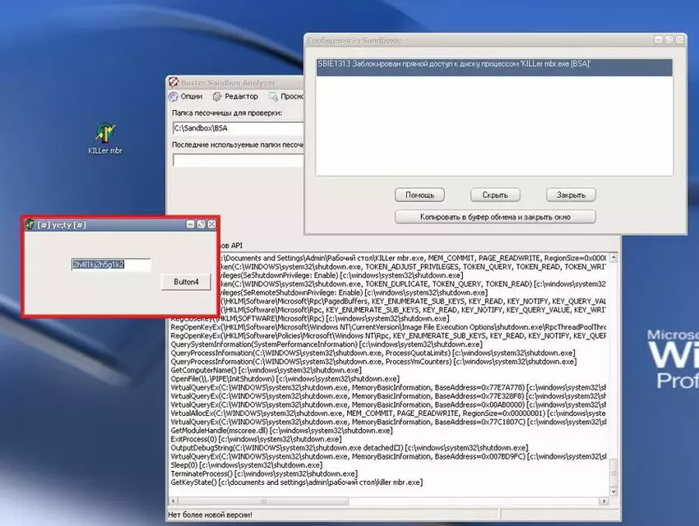Click the Просмотр magnifier icon
Screen dimensions: 699x526
pyautogui.click(x=273, y=96)
